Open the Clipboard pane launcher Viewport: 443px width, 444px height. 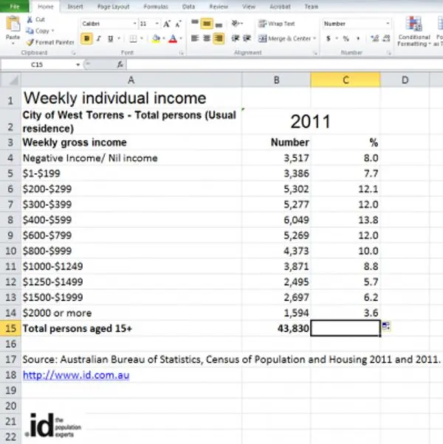coord(74,53)
